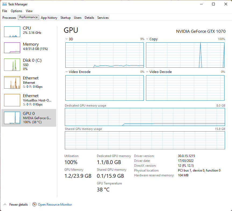
Task: Click the Memory 4.9/31.8 GB (15%) reading
Action: (35, 49)
